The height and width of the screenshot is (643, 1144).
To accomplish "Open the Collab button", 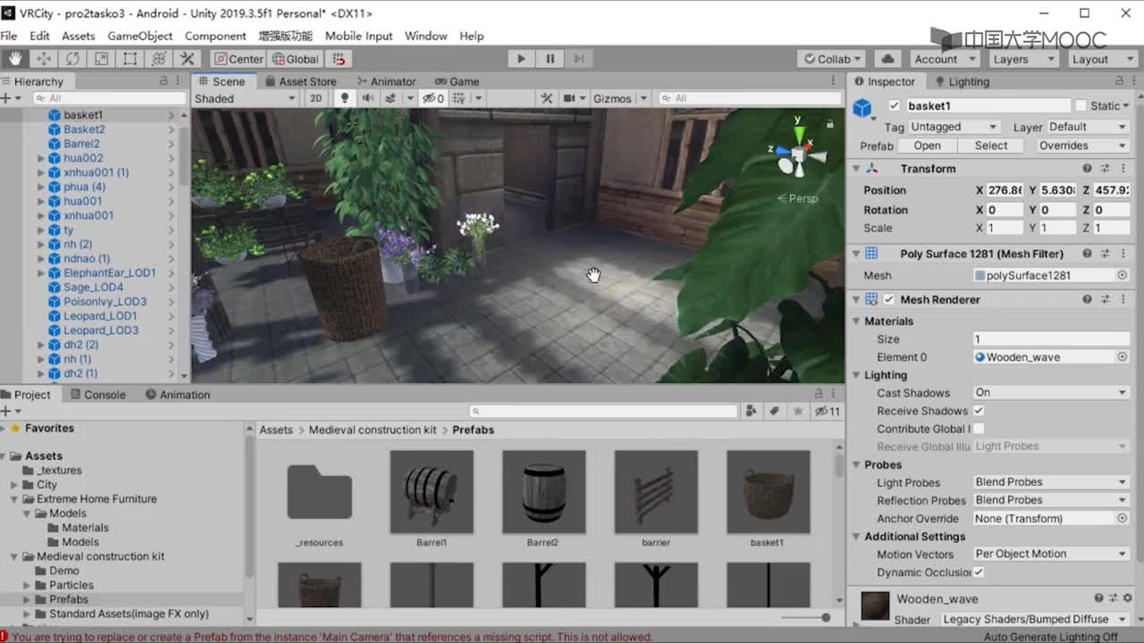I will coord(832,59).
